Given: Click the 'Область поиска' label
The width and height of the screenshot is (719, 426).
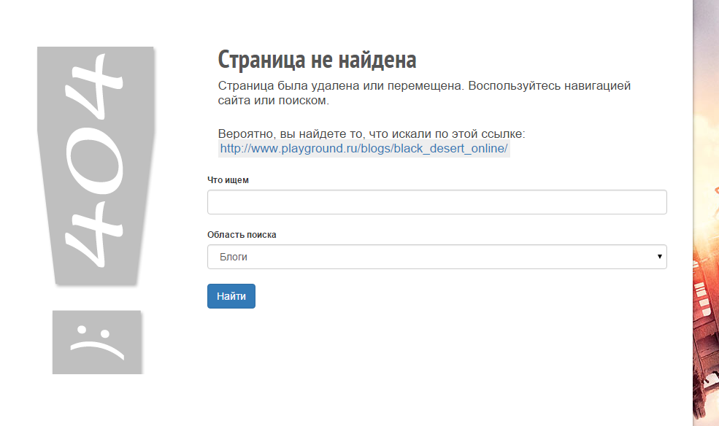Looking at the screenshot, I should coord(242,235).
